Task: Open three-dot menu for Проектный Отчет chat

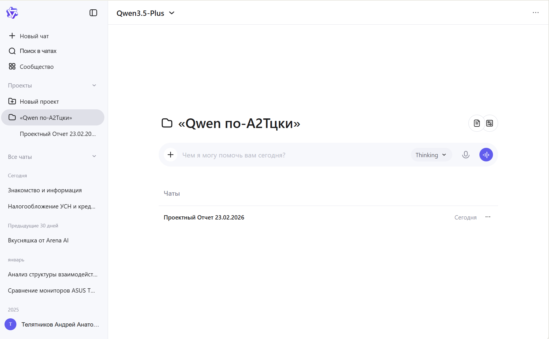Action: click(x=488, y=217)
